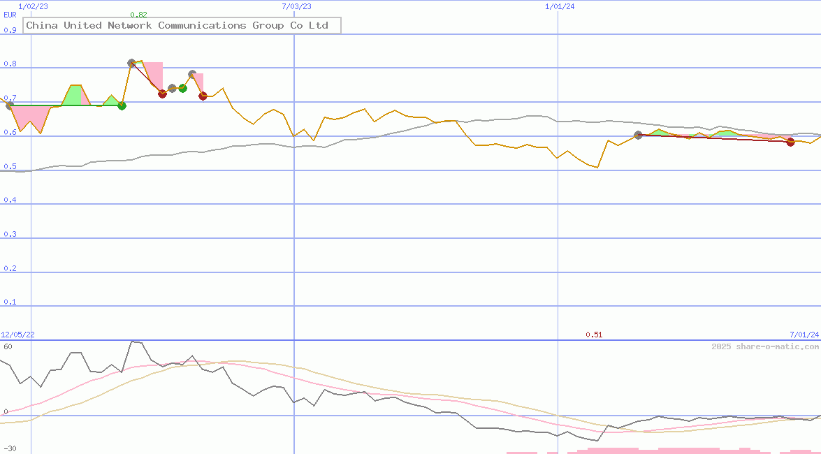Screen dimensions: 821x454
Task: Toggle the small green pattern area on the right side
Action: [660, 132]
